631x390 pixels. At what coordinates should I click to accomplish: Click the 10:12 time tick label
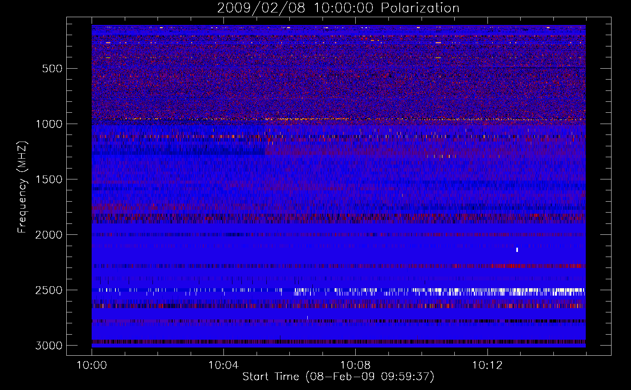click(487, 365)
